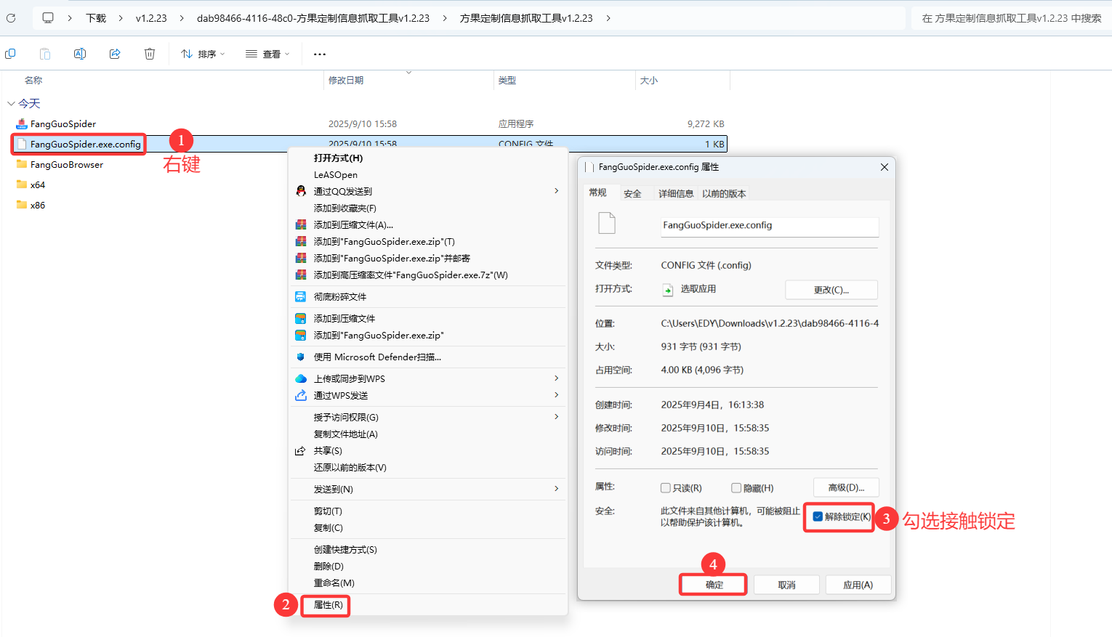Viewport: 1112px width, 637px height.
Task: Click 复制文件地址(A) in the context menu
Action: [x=345, y=434]
